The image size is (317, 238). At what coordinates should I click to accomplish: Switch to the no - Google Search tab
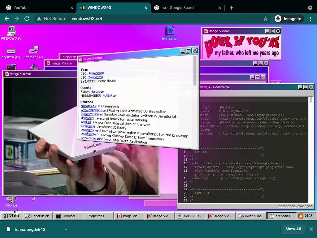coord(187,8)
